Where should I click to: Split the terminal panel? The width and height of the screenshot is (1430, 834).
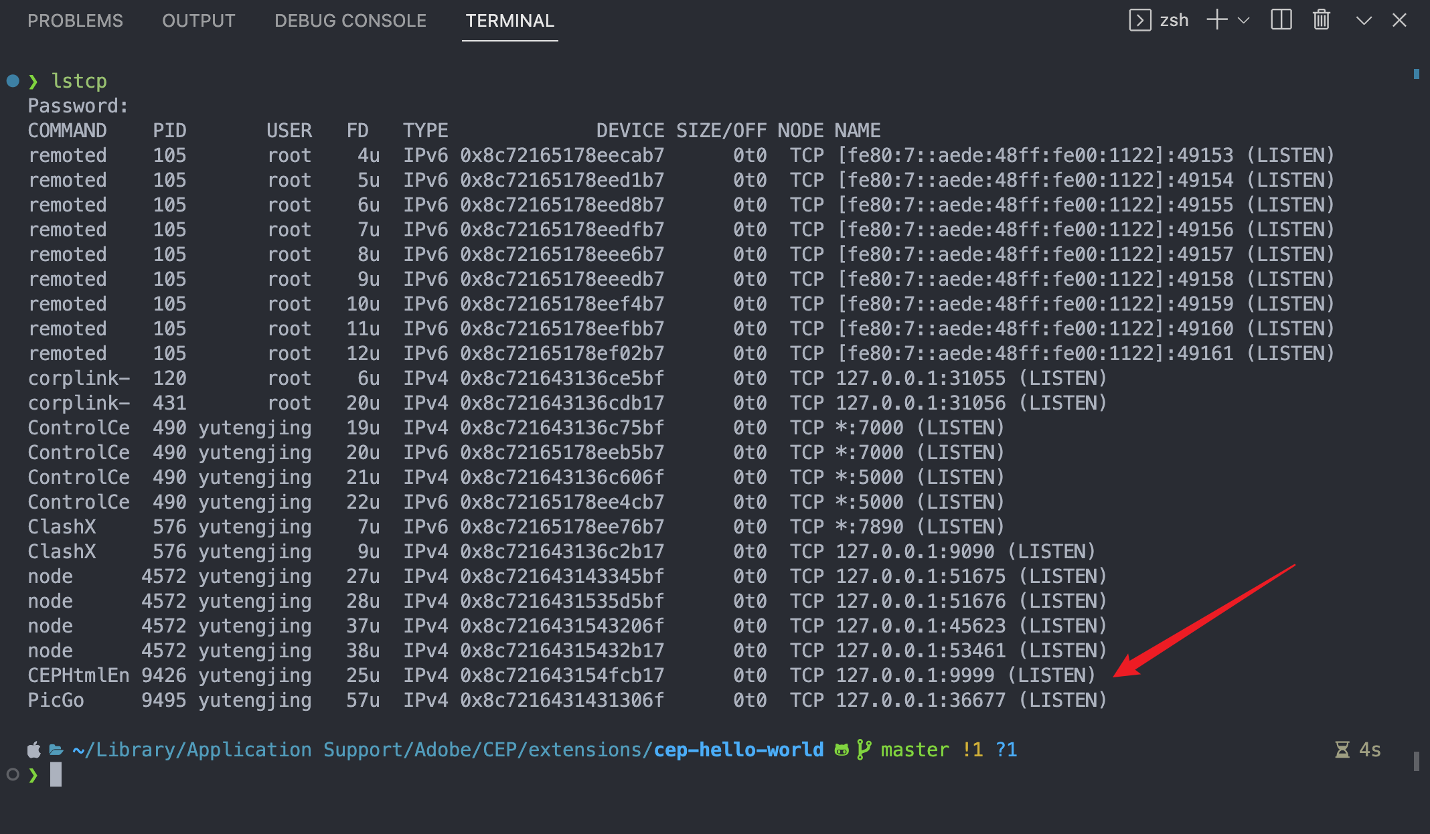pyautogui.click(x=1281, y=20)
